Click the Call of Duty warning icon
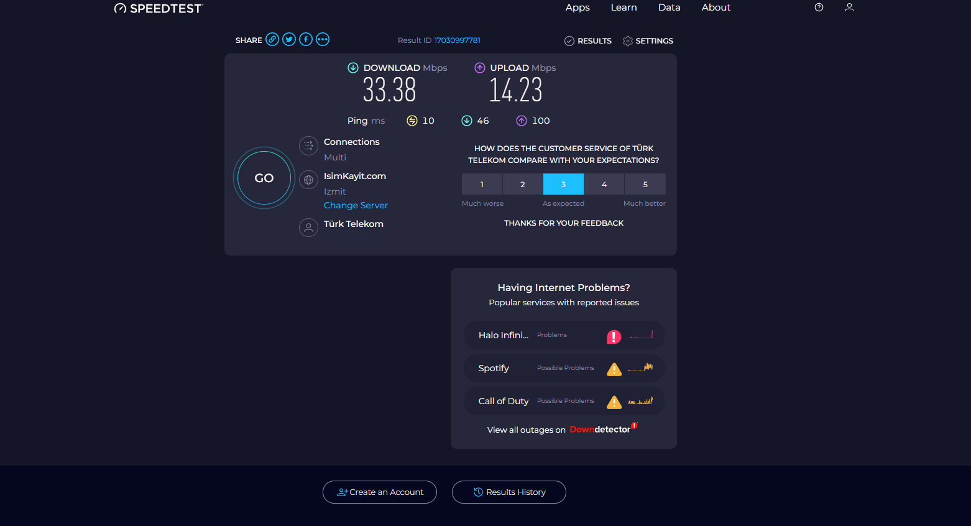 614,402
